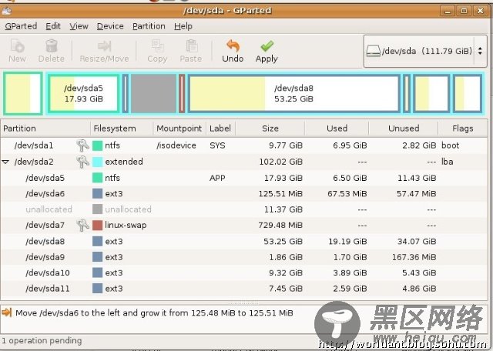Select the /dev/sda7 linux-swap row

click(x=244, y=225)
